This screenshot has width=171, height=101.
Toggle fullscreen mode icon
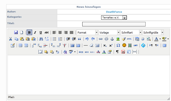coord(164,45)
